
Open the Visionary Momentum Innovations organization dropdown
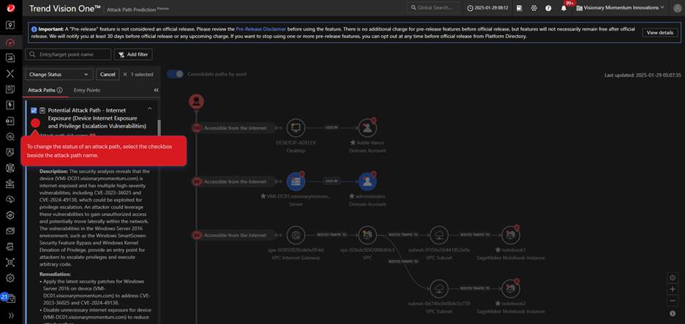click(x=621, y=8)
